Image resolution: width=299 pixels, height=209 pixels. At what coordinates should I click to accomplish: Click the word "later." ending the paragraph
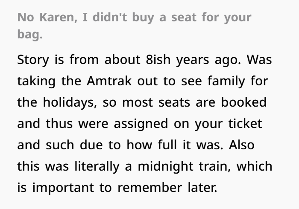tap(202, 188)
